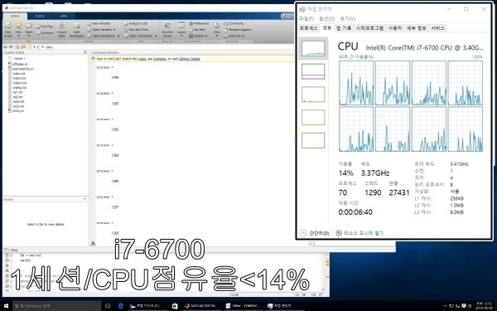
Task: Click Run and Time in MATLAB ribbon
Action: point(136,30)
